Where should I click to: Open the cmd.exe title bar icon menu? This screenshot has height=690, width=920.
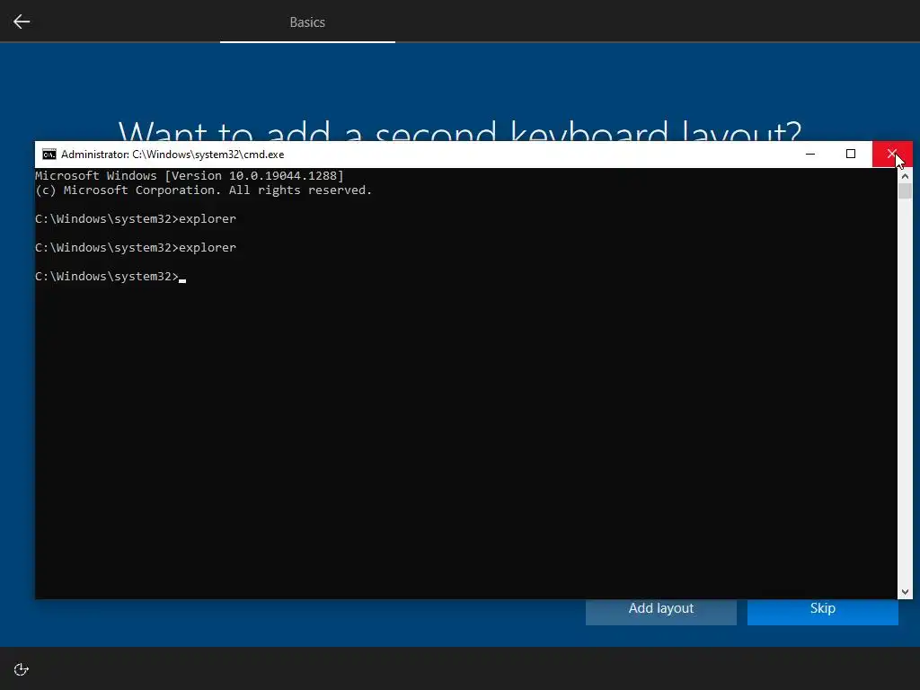coord(49,155)
